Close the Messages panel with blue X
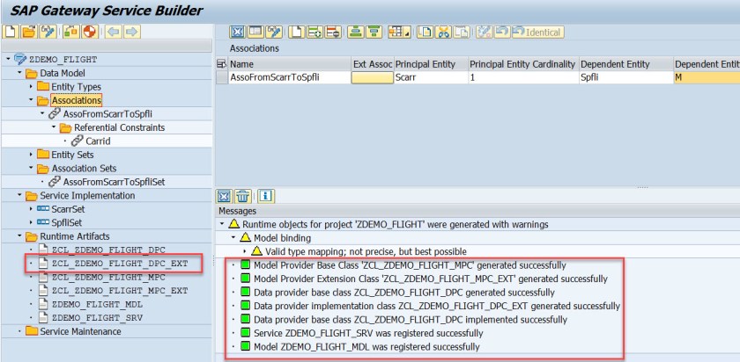Image resolution: width=740 pixels, height=362 pixels. pos(223,196)
